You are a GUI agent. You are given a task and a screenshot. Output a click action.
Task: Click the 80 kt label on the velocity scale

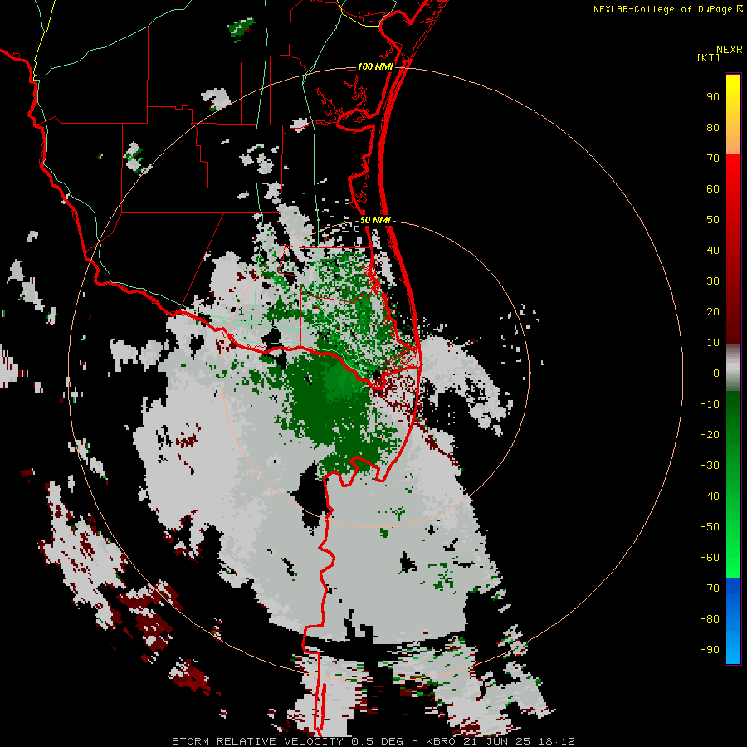point(713,128)
